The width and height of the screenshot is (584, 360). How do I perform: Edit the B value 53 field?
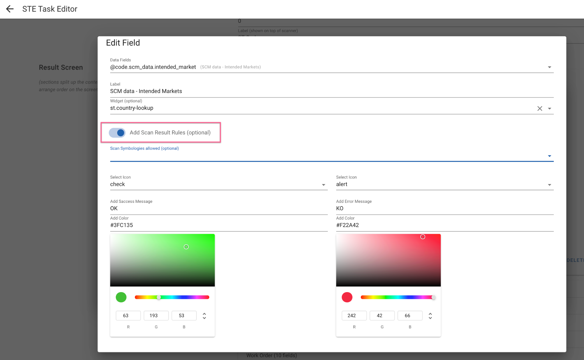pos(184,315)
